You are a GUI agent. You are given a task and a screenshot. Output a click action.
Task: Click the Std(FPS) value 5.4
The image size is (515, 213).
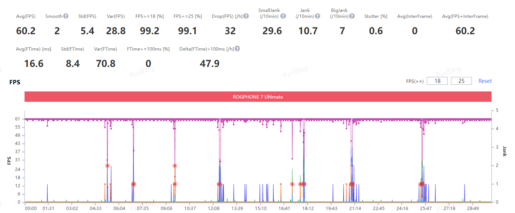[x=87, y=31]
